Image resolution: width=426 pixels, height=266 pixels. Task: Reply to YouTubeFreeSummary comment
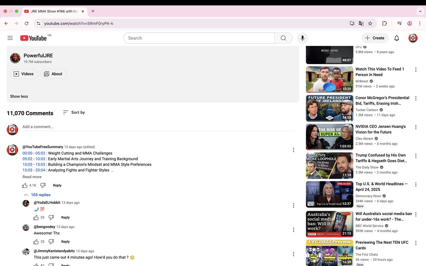(x=57, y=185)
